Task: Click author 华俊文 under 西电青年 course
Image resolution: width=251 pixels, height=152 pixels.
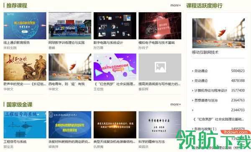Action: 54,89
